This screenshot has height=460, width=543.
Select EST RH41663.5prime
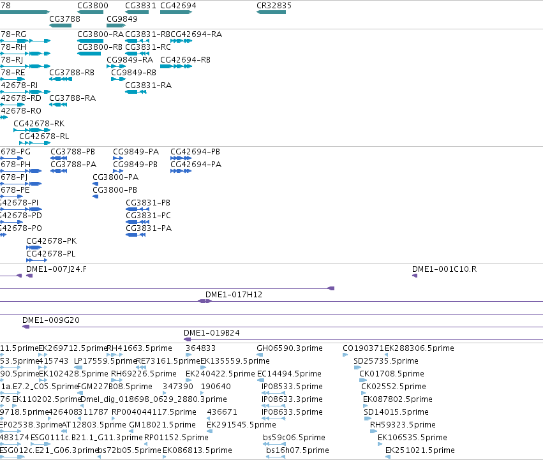tap(115, 355)
